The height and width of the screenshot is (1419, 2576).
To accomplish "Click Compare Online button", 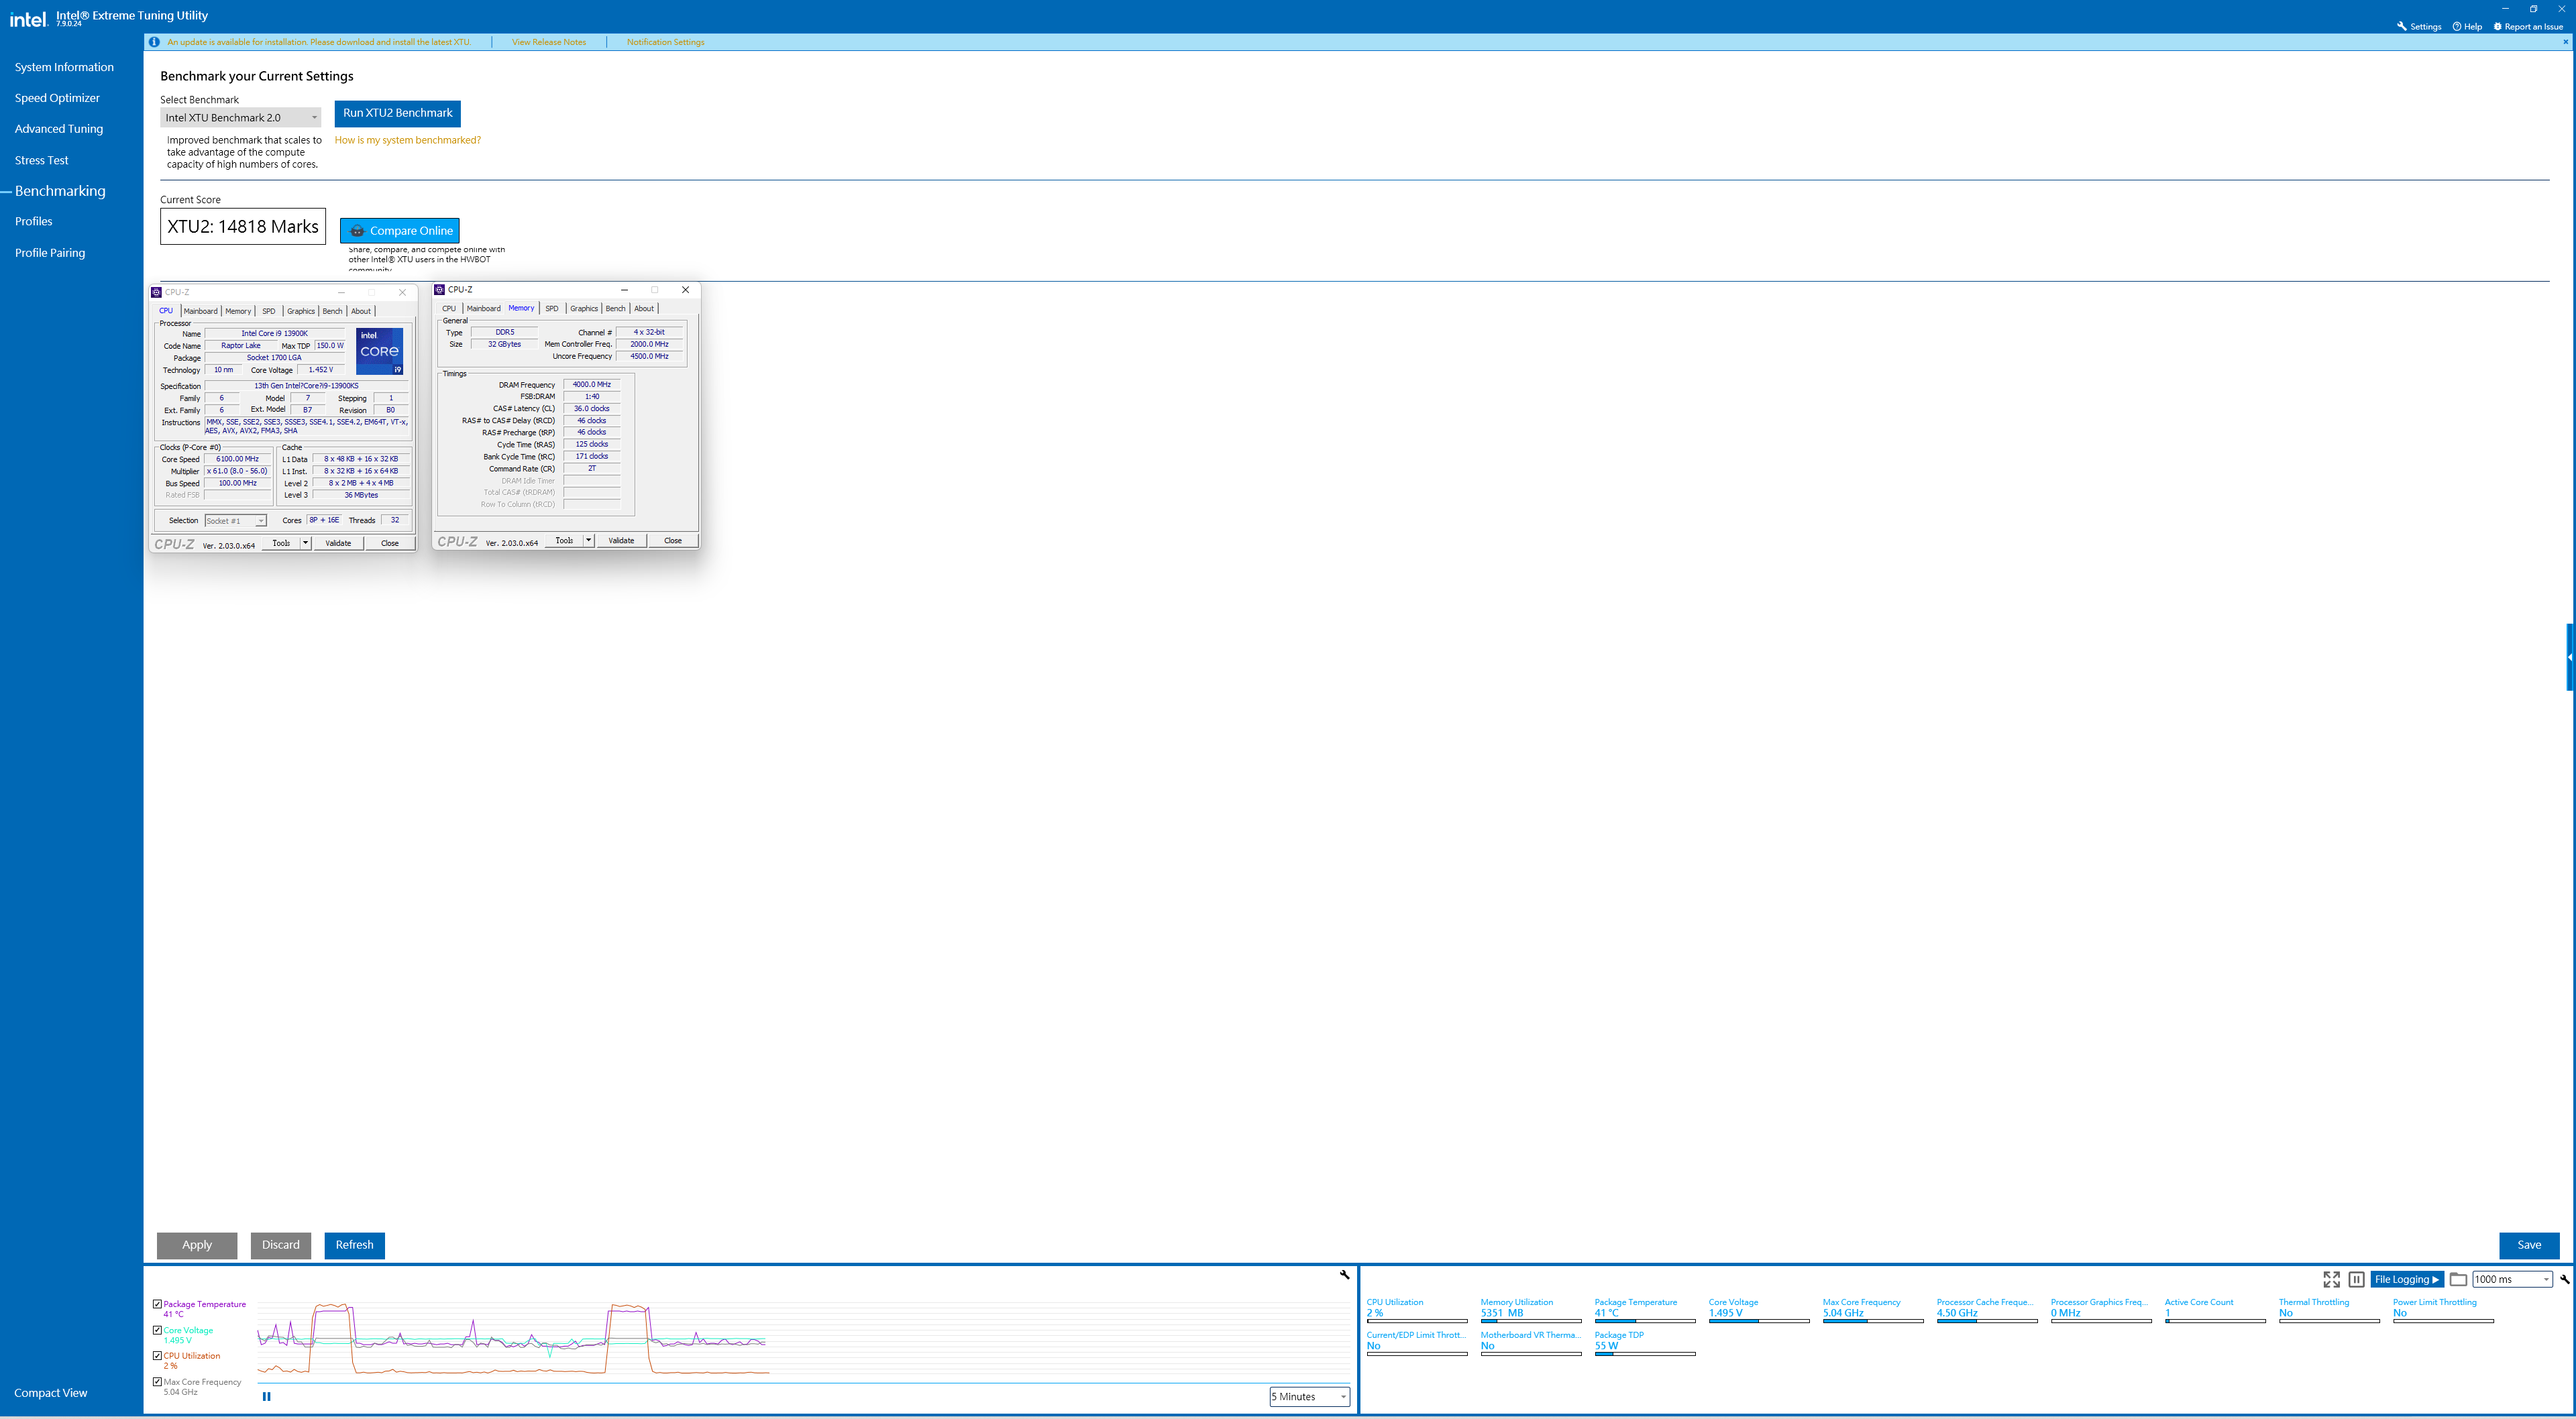I will (400, 231).
